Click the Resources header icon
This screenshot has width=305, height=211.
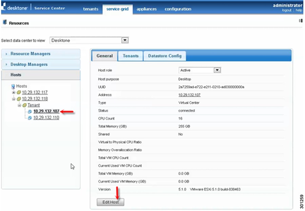(x=5, y=22)
